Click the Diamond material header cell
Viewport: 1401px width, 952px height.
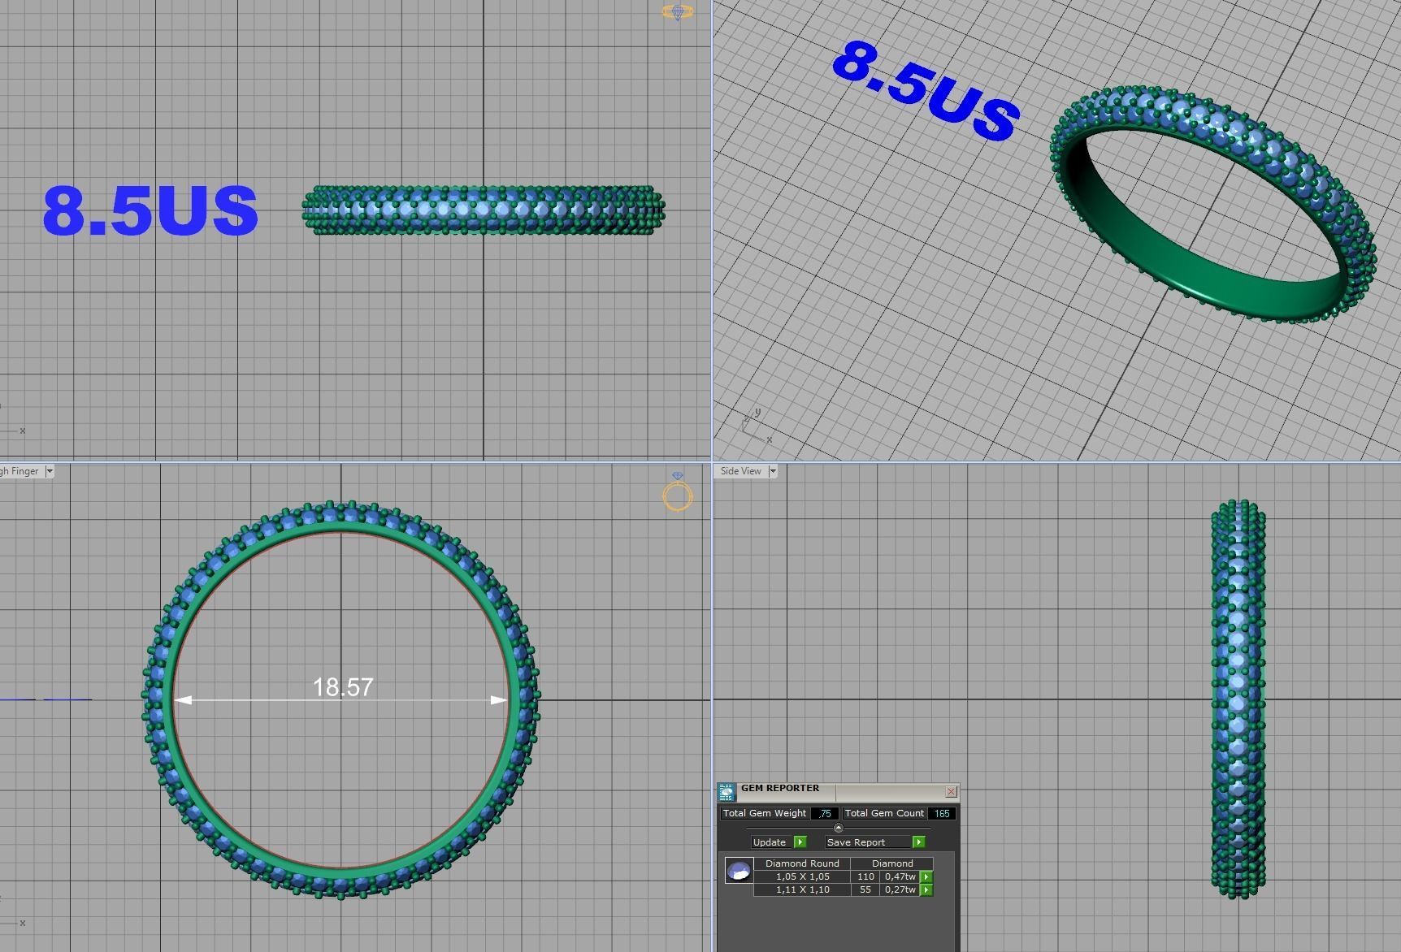click(x=892, y=863)
